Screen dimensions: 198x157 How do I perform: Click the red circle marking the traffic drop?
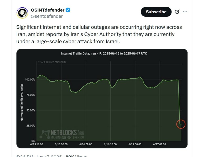[181, 124]
